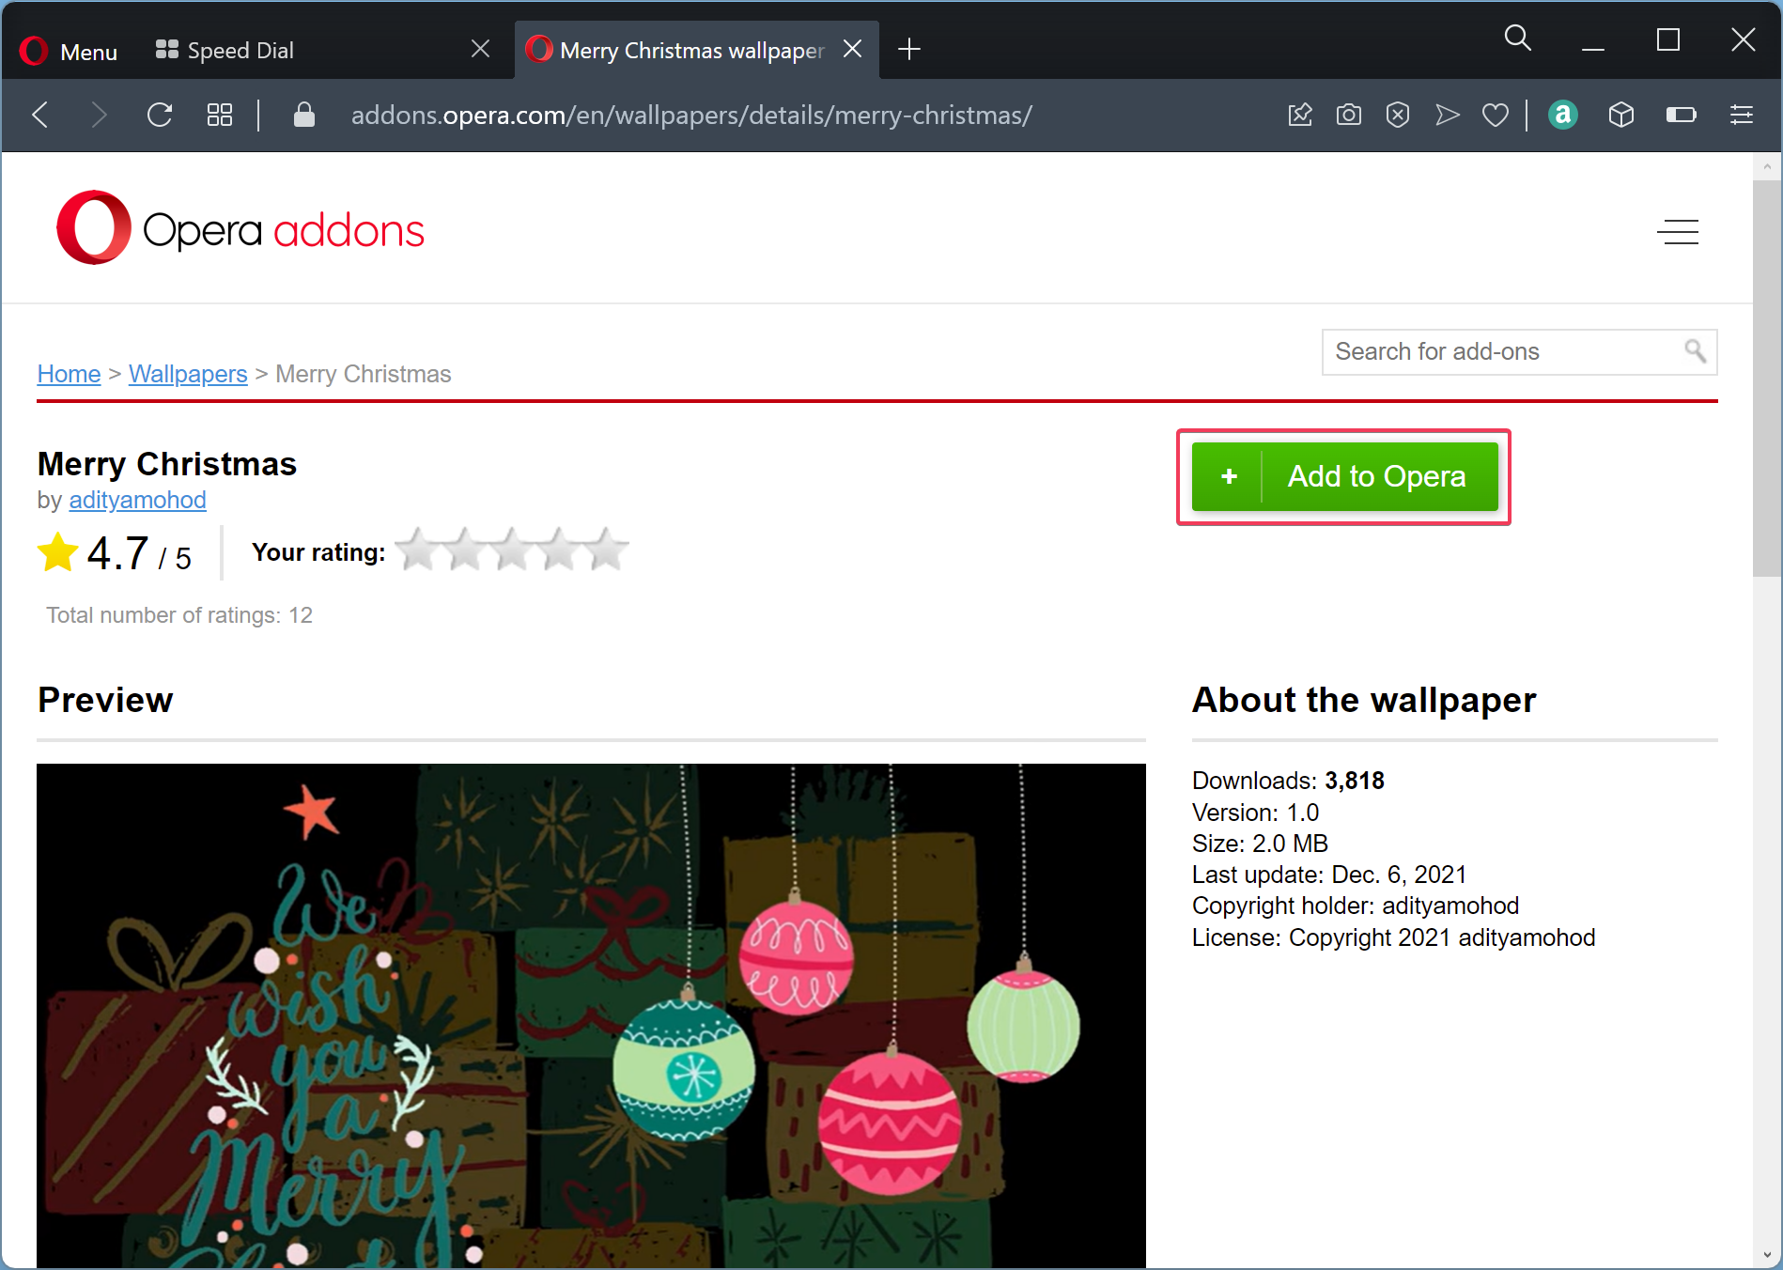Take a snapshot with camera icon
The image size is (1783, 1270).
point(1349,115)
